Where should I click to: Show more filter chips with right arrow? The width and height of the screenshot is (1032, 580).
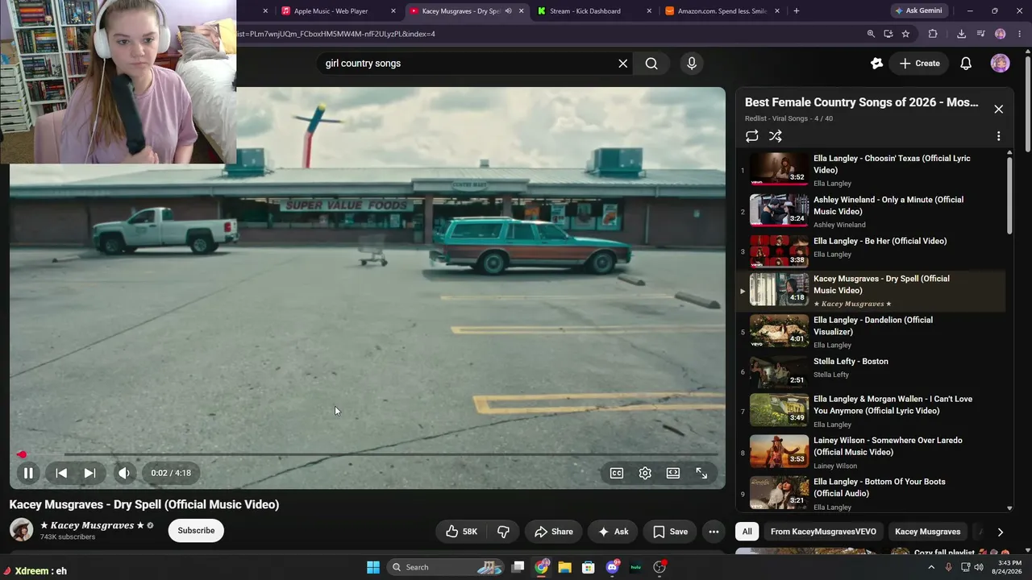pos(1000,532)
